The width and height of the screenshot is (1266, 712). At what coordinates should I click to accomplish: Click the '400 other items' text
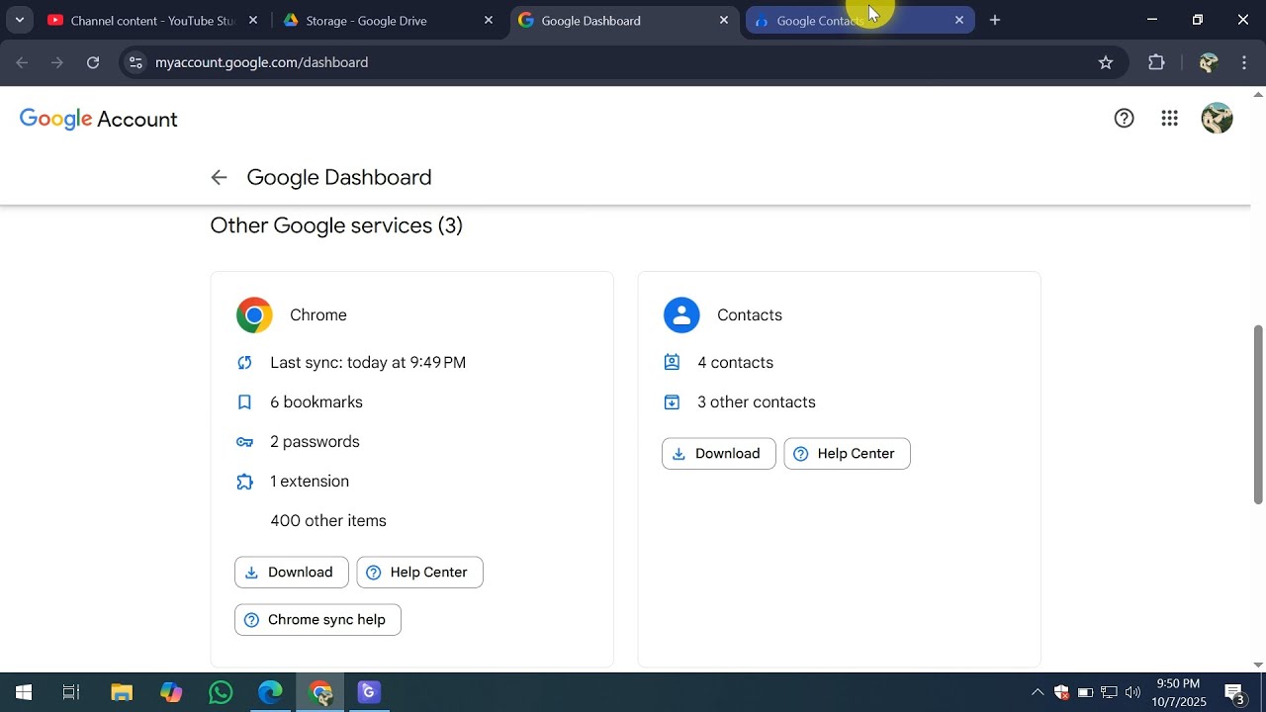pos(328,521)
